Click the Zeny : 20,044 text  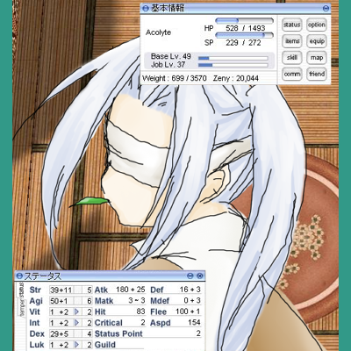coord(236,78)
